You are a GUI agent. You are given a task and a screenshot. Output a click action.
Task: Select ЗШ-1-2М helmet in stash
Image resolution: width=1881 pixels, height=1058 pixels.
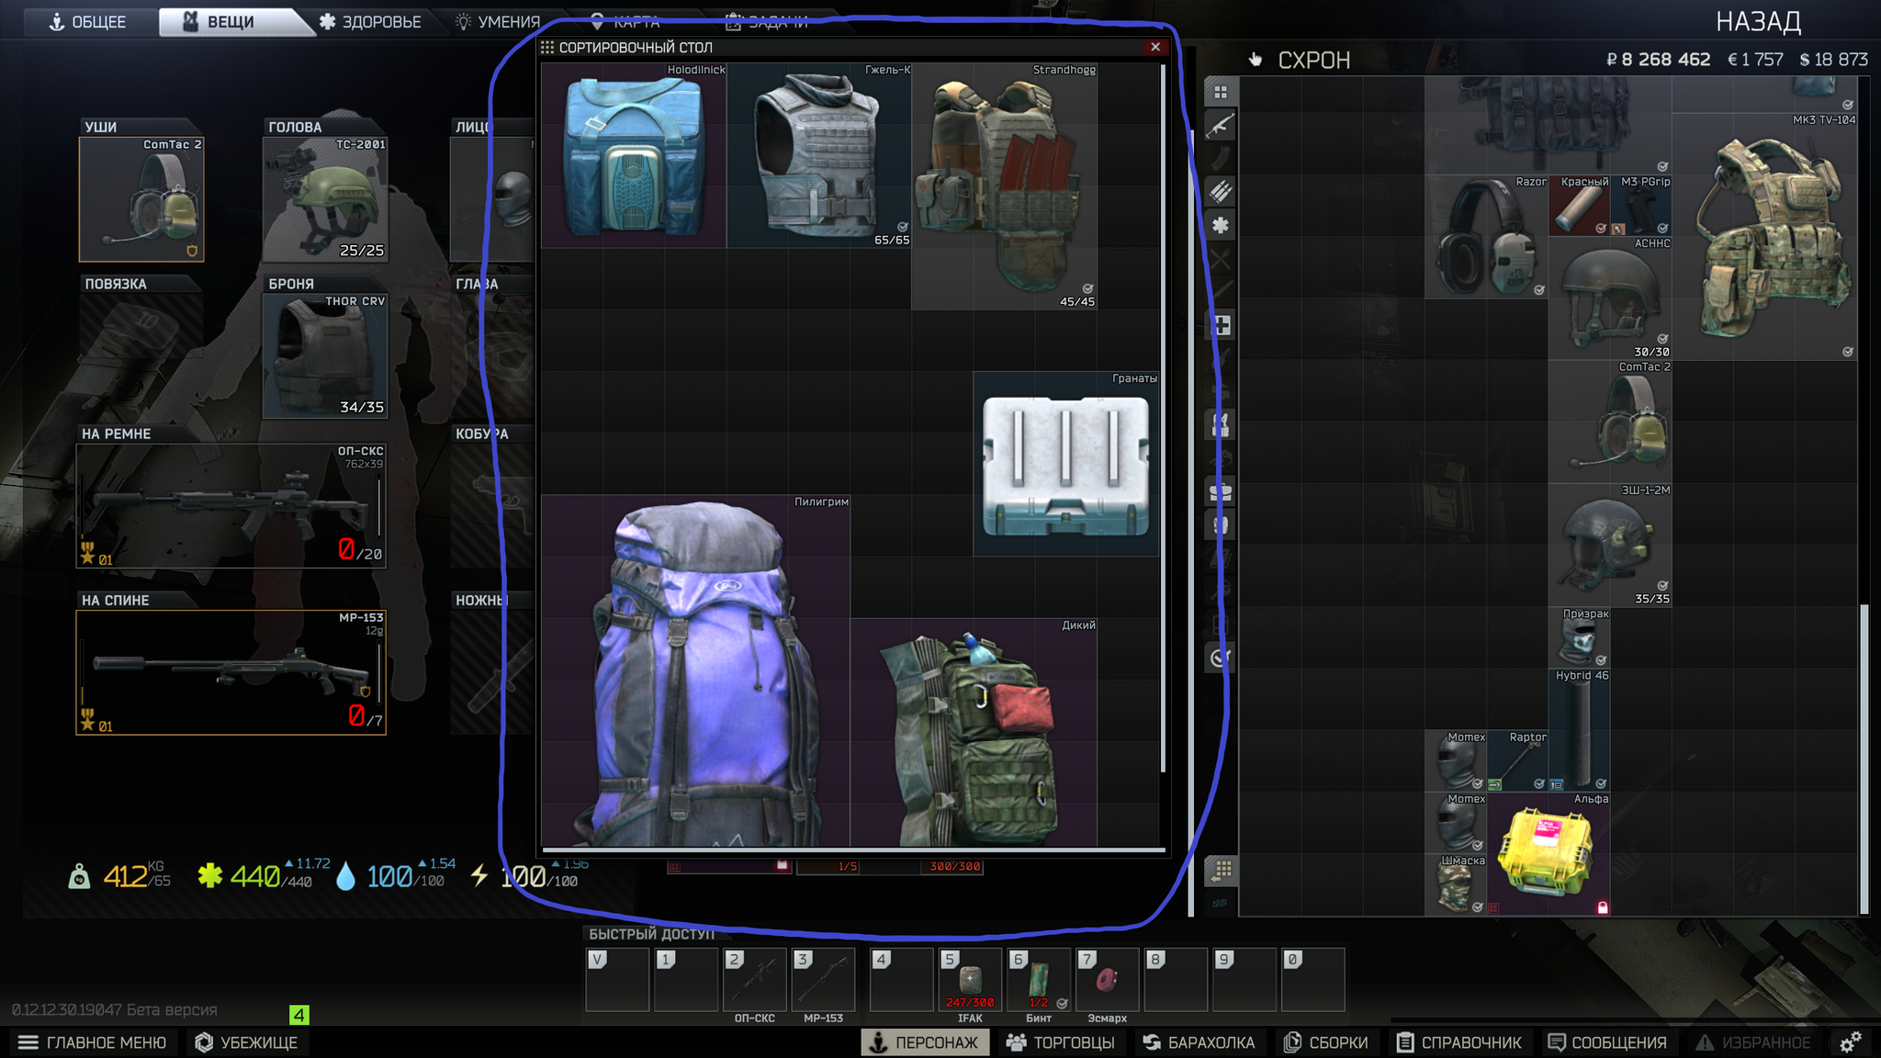click(x=1610, y=546)
